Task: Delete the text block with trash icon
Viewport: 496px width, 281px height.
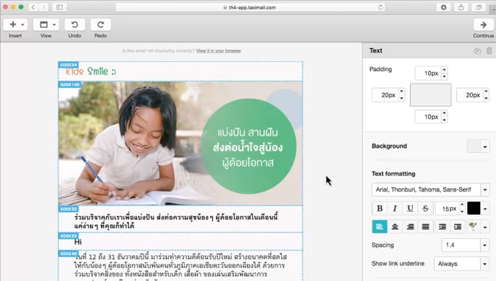Action: [490, 51]
